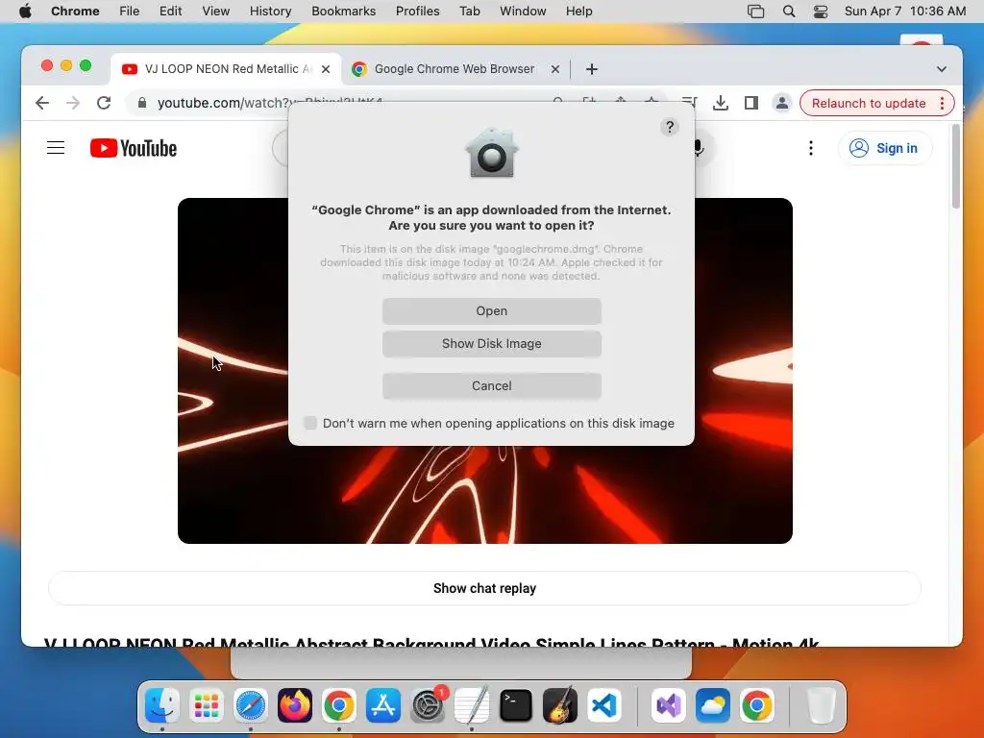Click Show chat replay button
Image resolution: width=984 pixels, height=738 pixels.
pos(484,588)
